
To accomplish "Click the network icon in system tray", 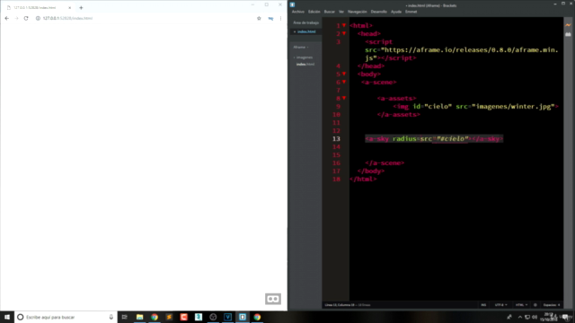I will pos(527,317).
